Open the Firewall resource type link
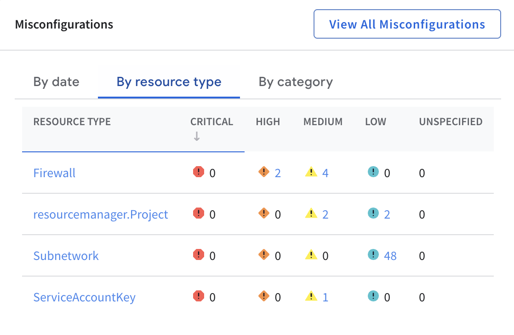Viewport: 514px width, 335px height. pos(54,173)
